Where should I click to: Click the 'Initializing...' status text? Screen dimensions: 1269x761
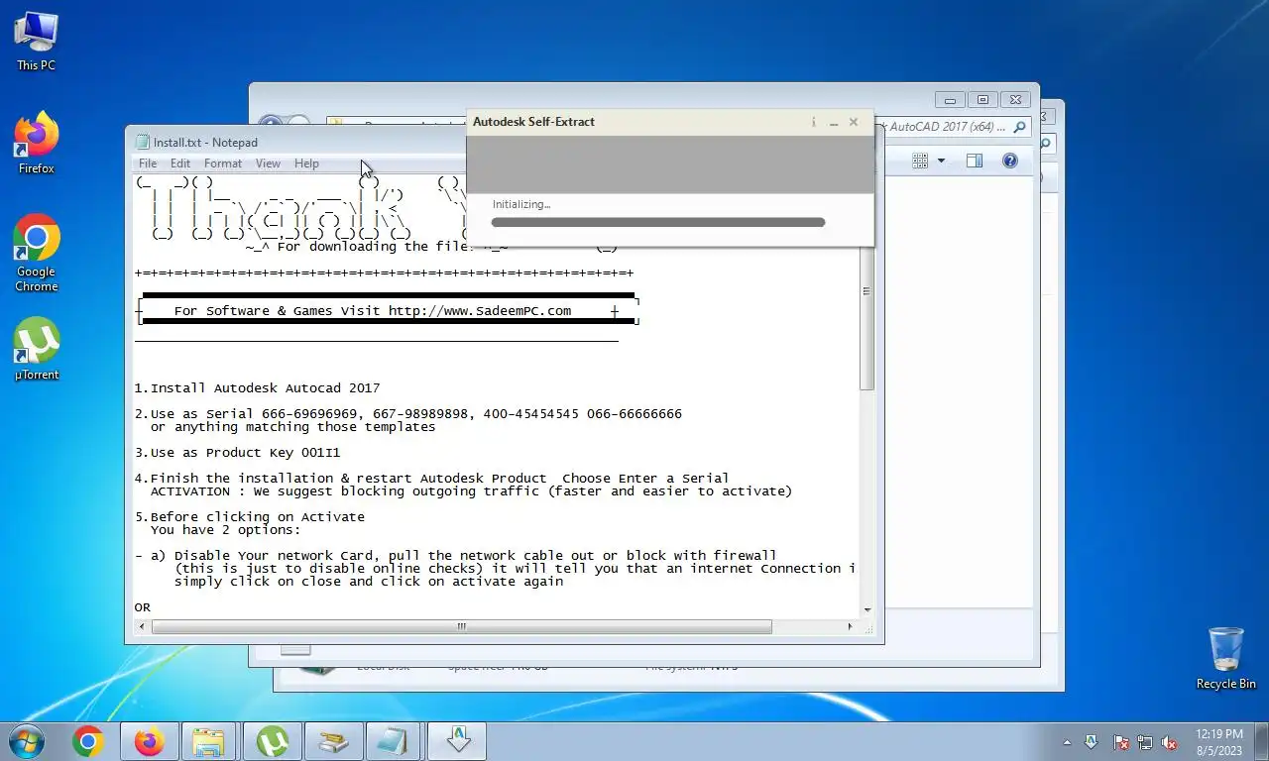[x=521, y=204]
